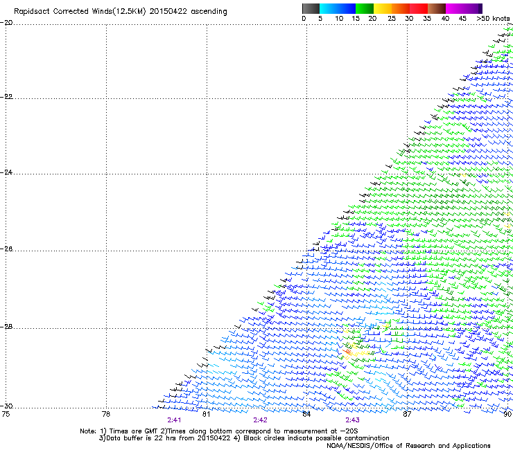The image size is (513, 450).
Task: Click the '75' longitude axis label
Action: (x=6, y=414)
